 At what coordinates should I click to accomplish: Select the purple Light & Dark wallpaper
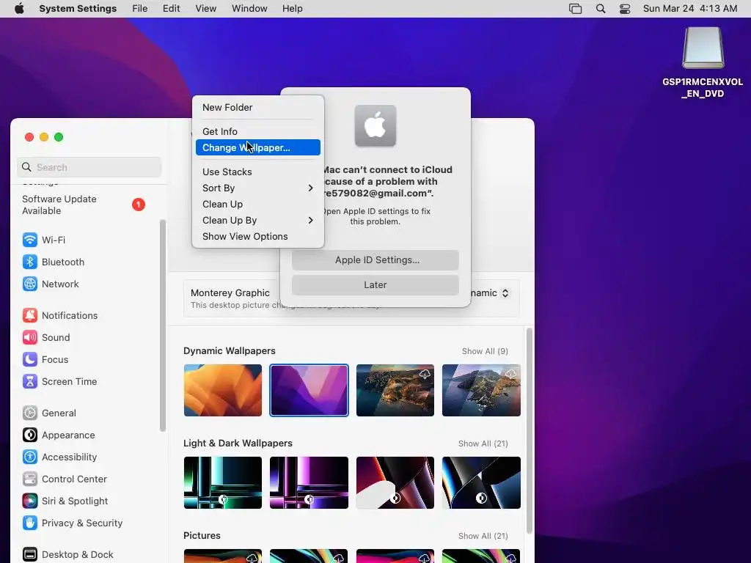[x=309, y=482]
